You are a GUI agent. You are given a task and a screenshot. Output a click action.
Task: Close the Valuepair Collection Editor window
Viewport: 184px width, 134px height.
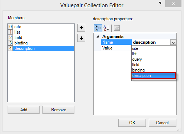point(173,4)
